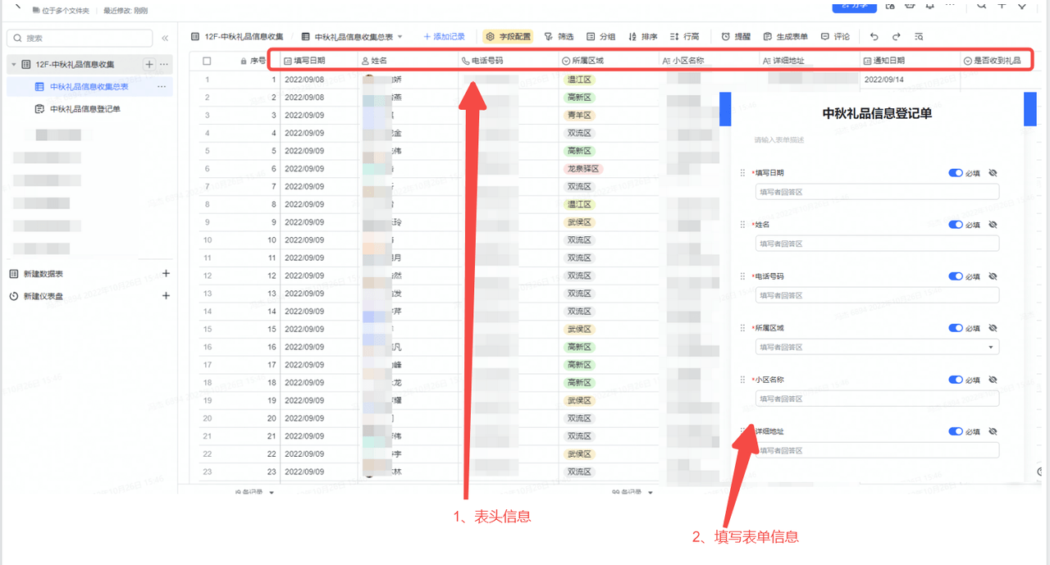Toggle 必填 switch for 电话号码 field
Screen dimensions: 1050x565
955,276
